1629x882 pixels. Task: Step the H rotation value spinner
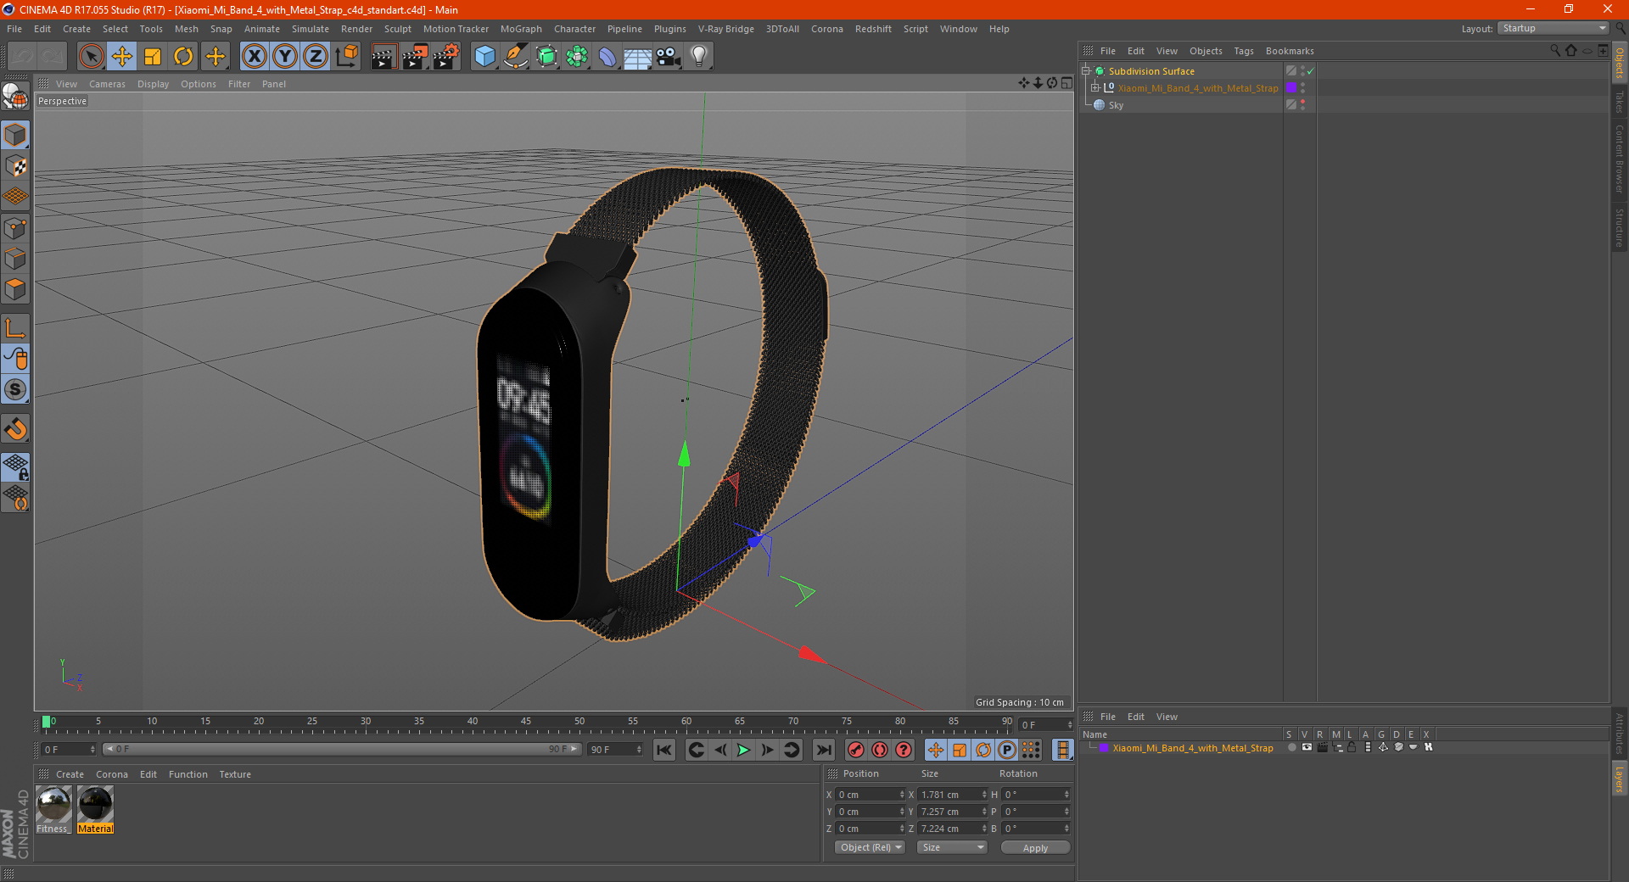pos(1066,795)
